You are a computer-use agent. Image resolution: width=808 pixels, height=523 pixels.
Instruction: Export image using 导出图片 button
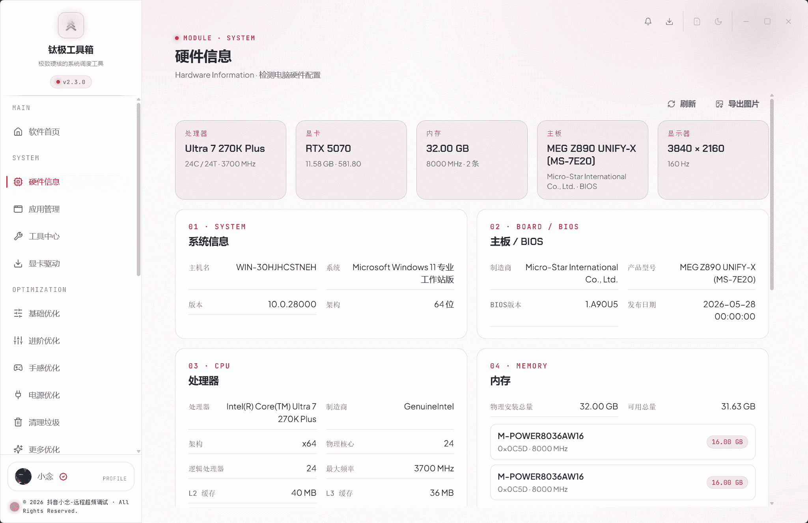tap(737, 104)
